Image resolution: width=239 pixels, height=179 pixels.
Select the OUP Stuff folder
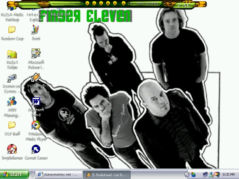coord(12,128)
